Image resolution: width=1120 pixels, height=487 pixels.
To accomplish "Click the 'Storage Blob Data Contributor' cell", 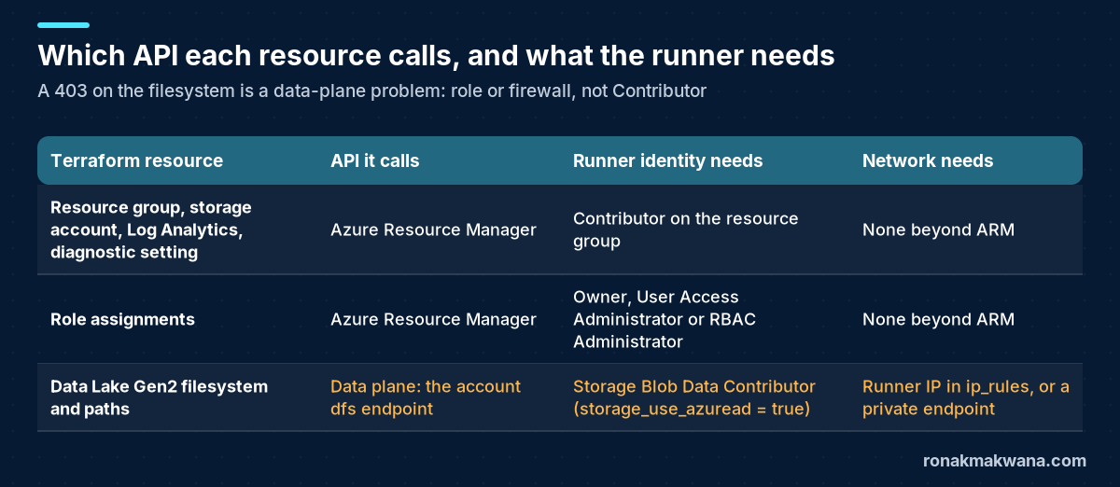I will (694, 397).
